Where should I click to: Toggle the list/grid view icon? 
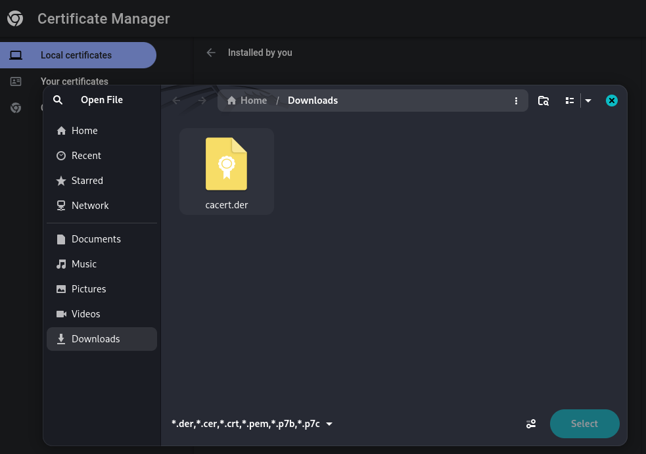coord(569,101)
